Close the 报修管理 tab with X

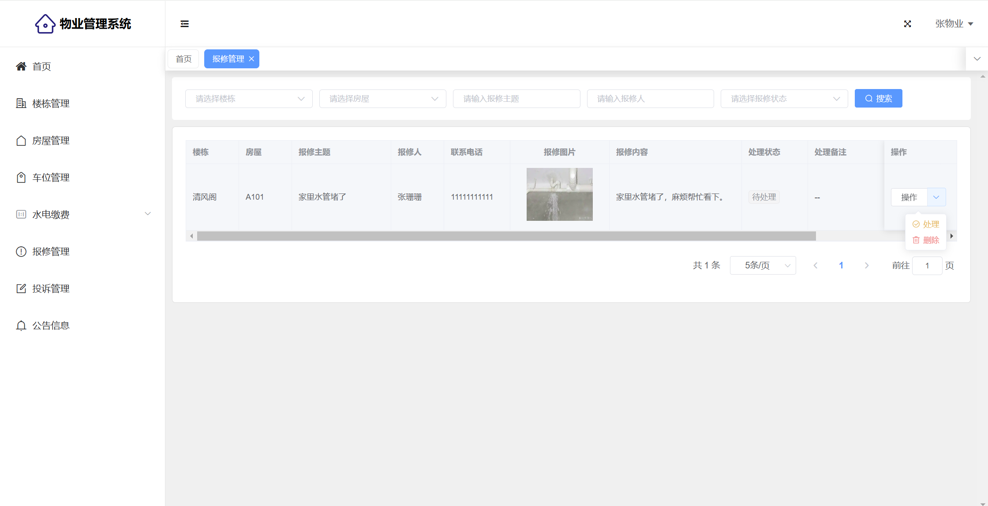(251, 59)
